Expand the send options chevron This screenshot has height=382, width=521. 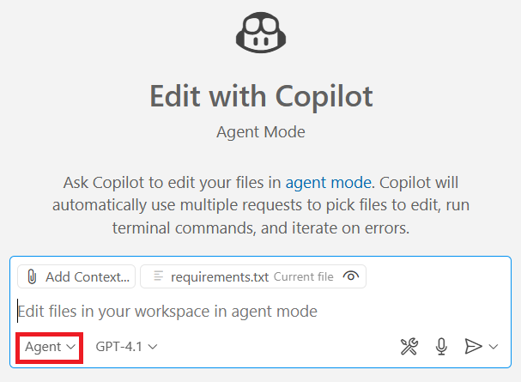pos(494,347)
